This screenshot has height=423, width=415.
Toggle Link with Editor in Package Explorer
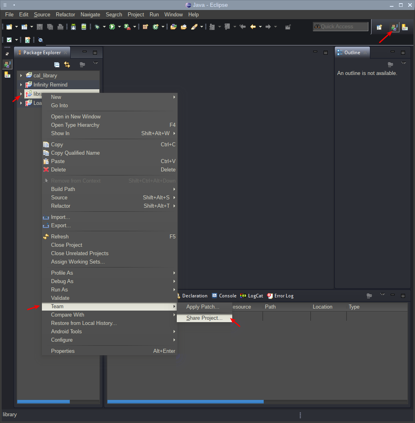click(67, 64)
